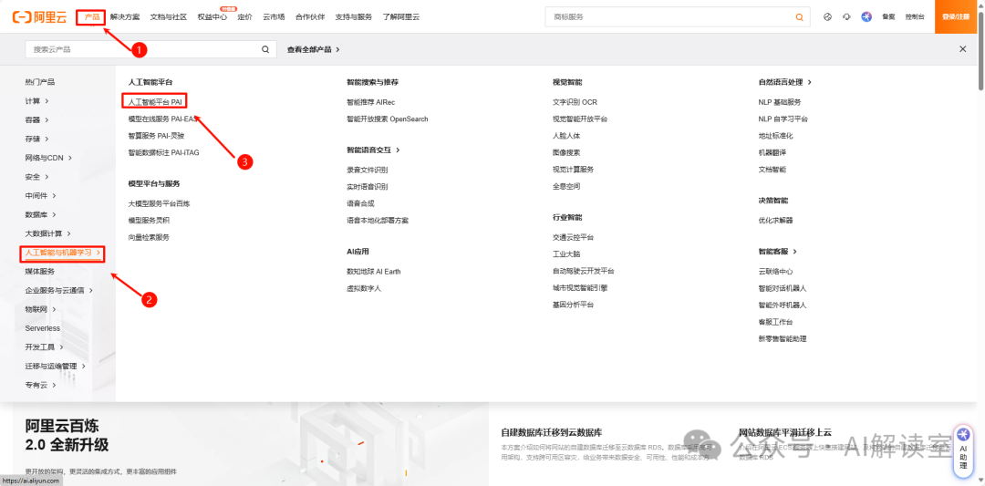Open the 控制台 console link
The width and height of the screenshot is (985, 486).
pyautogui.click(x=915, y=17)
